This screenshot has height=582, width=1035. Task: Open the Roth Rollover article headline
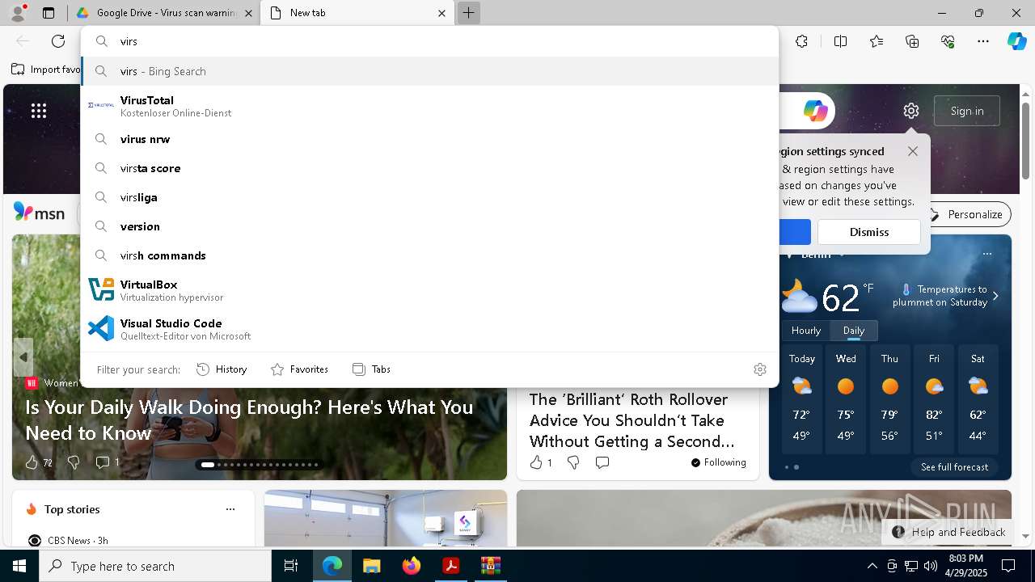coord(632,420)
